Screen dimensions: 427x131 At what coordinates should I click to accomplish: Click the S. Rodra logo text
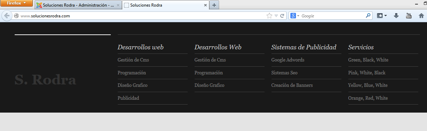click(x=45, y=80)
